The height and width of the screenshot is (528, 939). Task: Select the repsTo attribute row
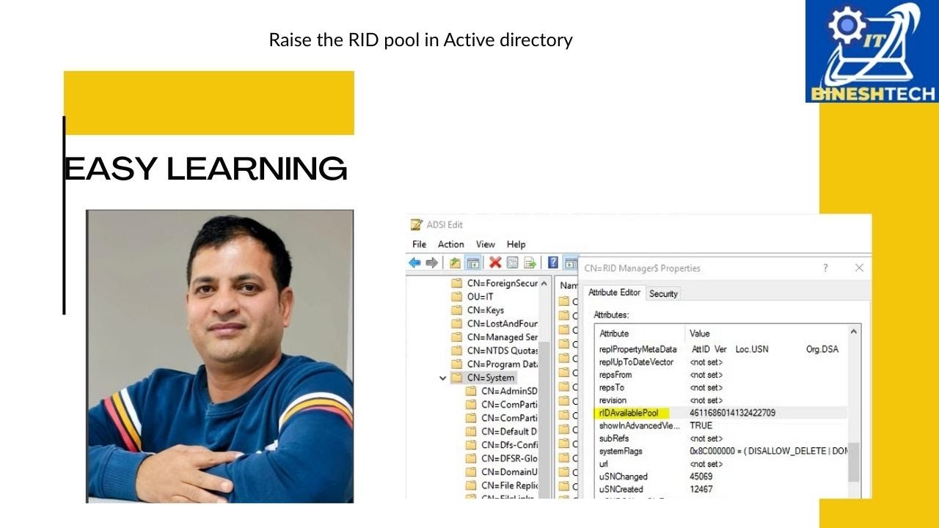(721, 387)
